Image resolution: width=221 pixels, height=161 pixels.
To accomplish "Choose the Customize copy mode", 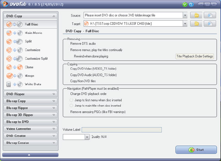I will coord(31,50).
